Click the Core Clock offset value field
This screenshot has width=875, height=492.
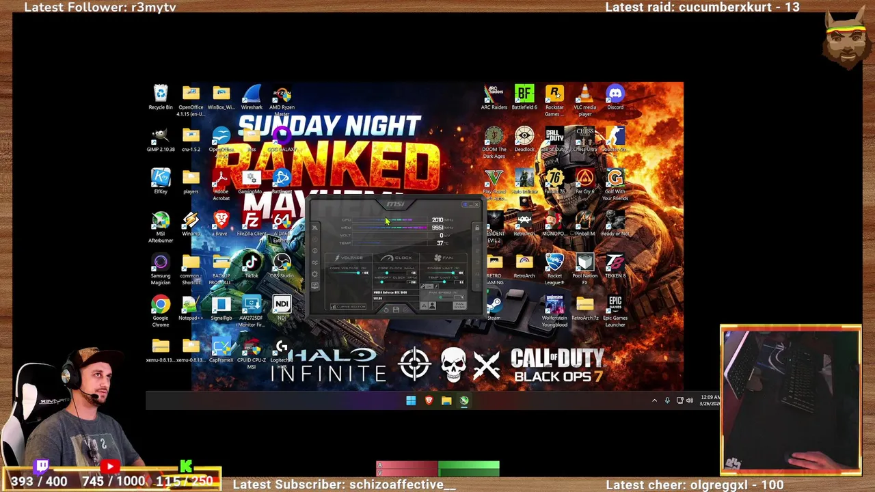coord(412,273)
